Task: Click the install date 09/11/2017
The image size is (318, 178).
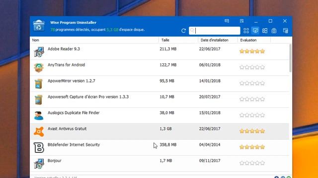Action: [210, 161]
